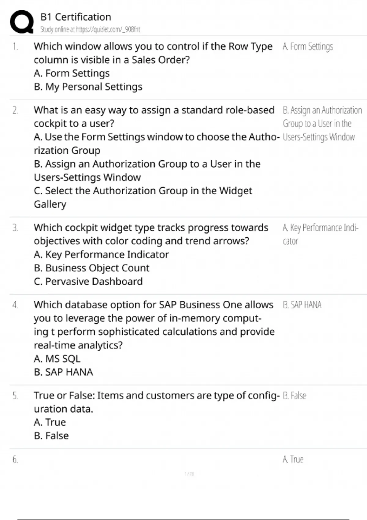Viewport: 367px width, 520px height.
Task: Click the page number indicator at bottom
Action: coord(189,474)
